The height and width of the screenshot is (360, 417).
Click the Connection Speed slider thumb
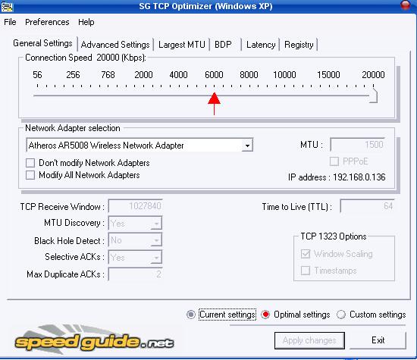373,95
